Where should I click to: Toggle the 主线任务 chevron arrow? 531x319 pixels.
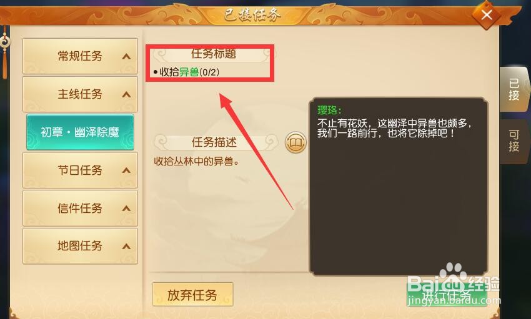click(x=126, y=94)
